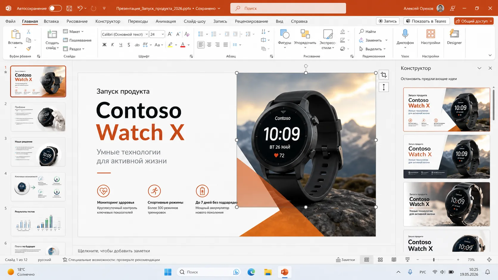Viewport: 498px width, 280px height.
Task: Apply text shadow with the S icon
Action: click(x=129, y=45)
